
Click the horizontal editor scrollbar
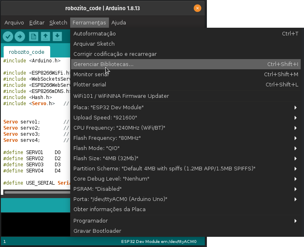pyautogui.click(x=37, y=192)
